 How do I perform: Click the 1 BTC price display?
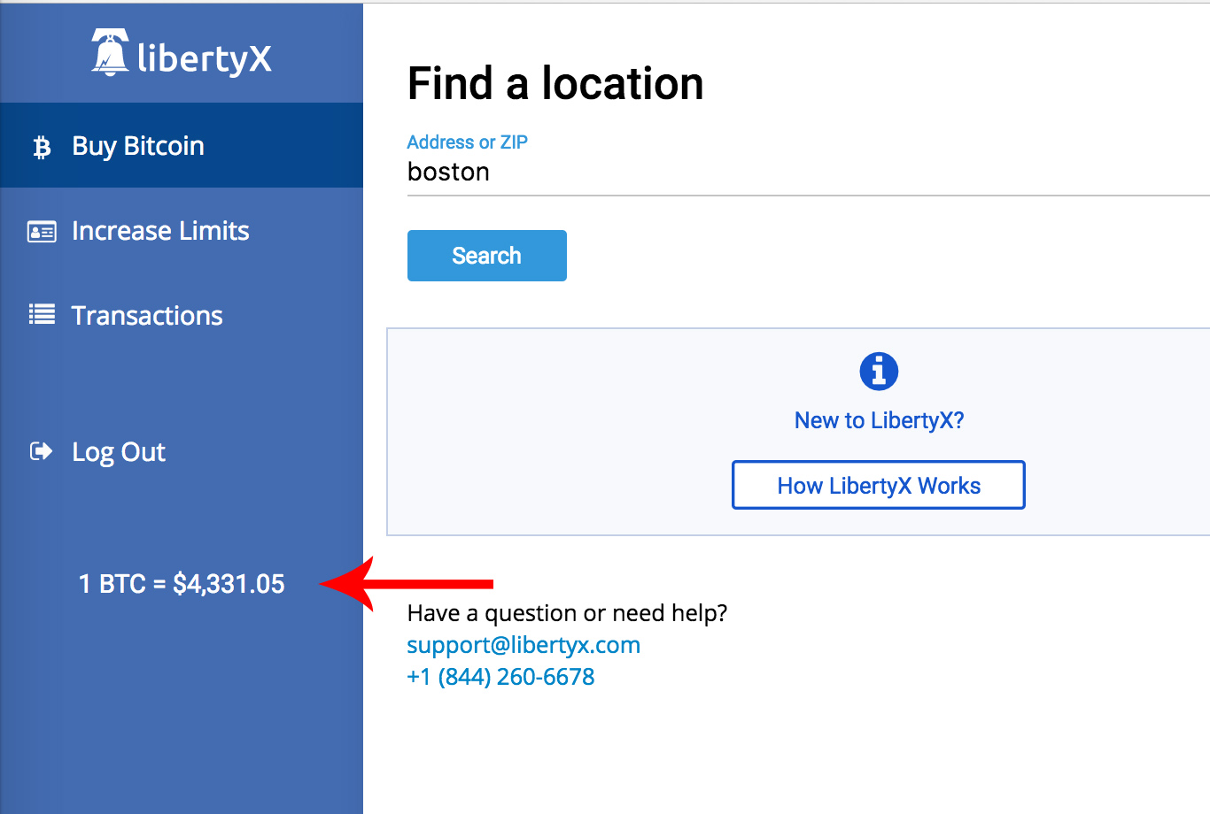pos(182,584)
